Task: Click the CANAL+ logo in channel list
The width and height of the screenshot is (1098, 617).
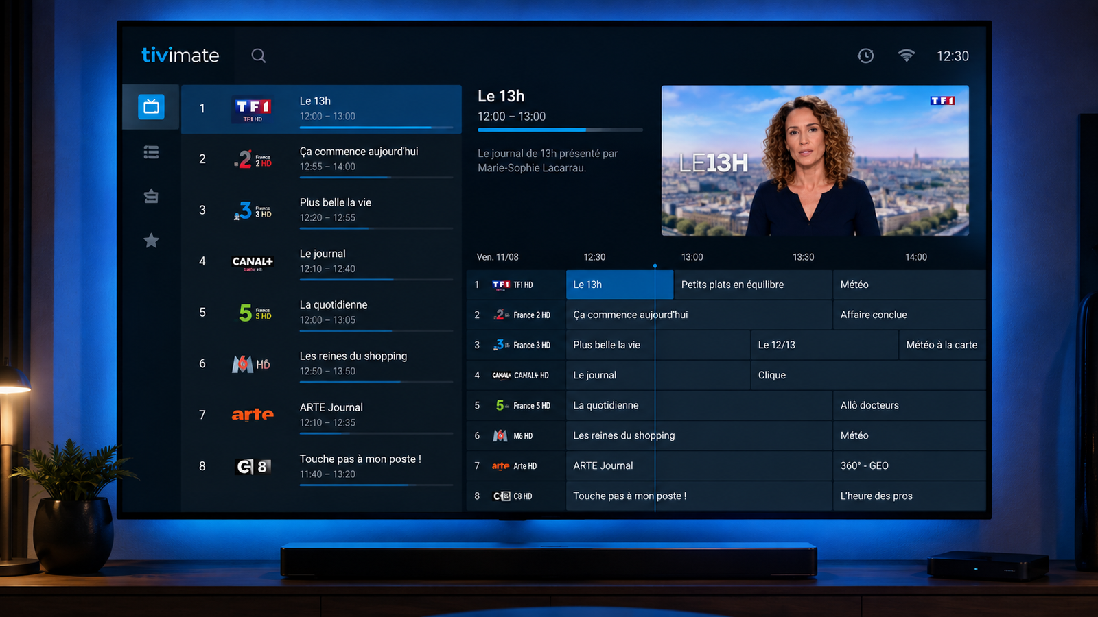Action: pyautogui.click(x=253, y=262)
